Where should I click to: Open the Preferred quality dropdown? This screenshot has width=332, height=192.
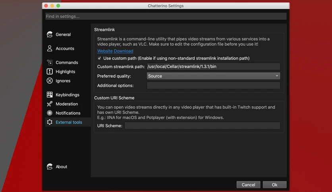tap(213, 76)
